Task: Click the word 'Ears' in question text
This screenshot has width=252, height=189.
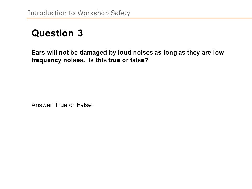Action: (38, 52)
